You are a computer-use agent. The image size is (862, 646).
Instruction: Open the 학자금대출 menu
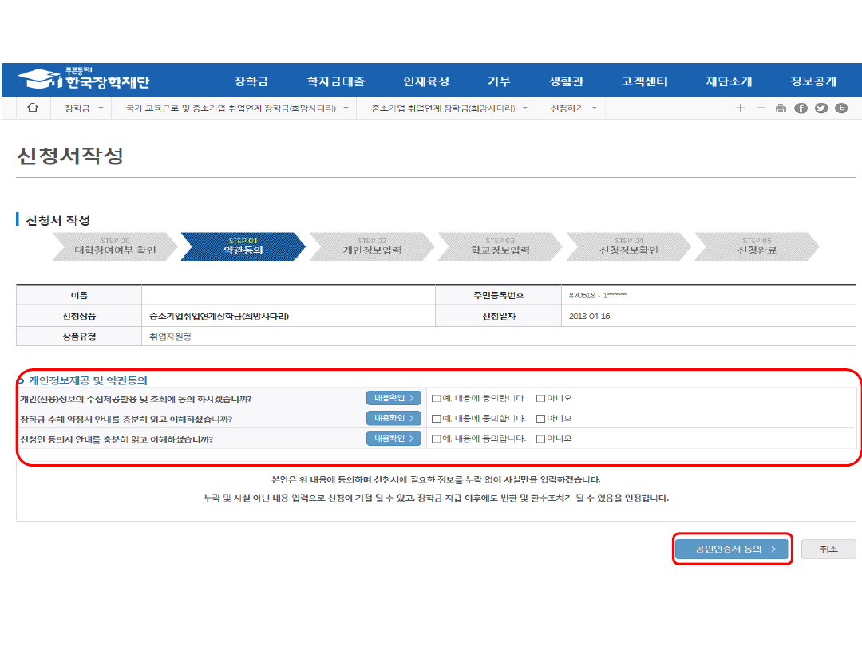335,81
